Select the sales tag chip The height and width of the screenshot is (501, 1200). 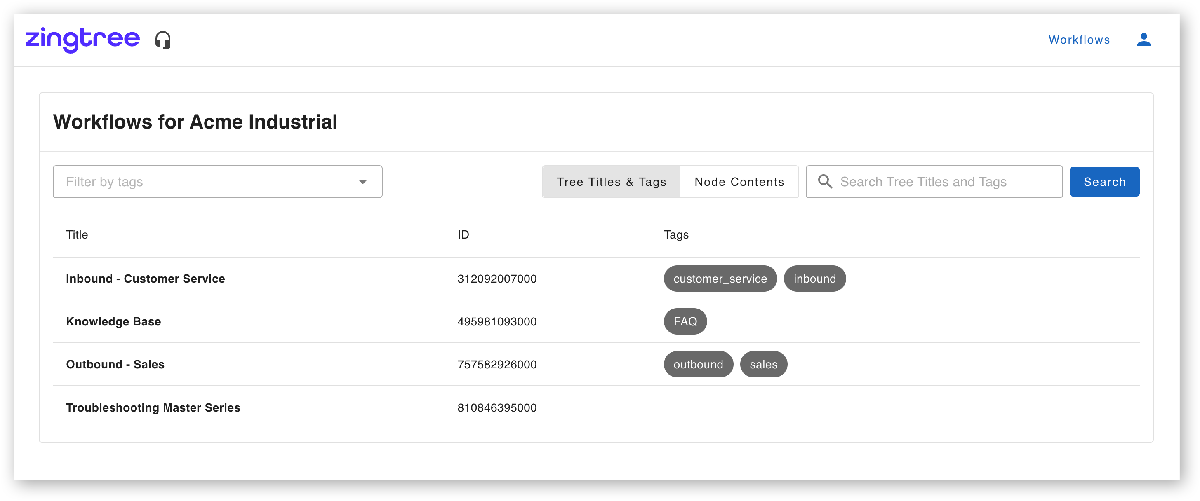pyautogui.click(x=763, y=365)
